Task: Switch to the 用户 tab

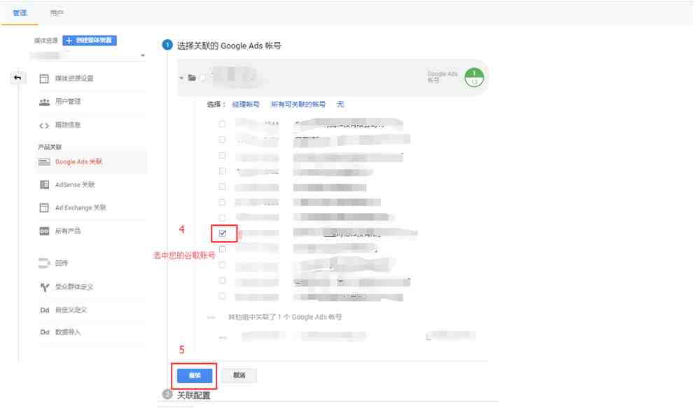Action: [x=57, y=13]
